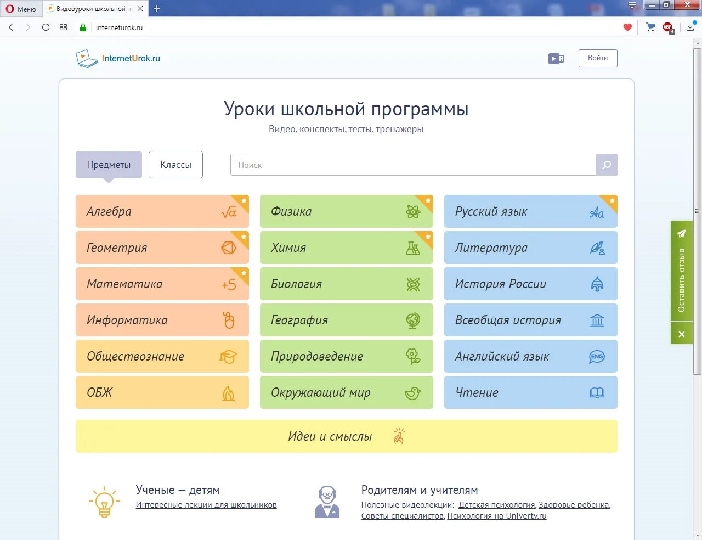Open a new browser tab
This screenshot has height=540, width=702.
coord(157,9)
